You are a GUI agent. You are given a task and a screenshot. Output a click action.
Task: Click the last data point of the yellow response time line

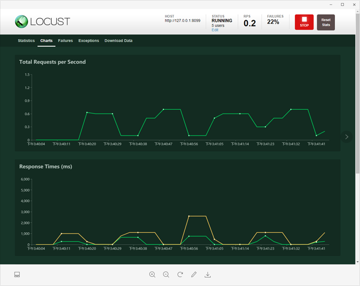[x=325, y=233]
